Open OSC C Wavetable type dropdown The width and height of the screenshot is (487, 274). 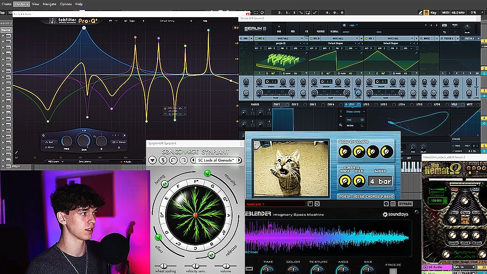point(395,38)
